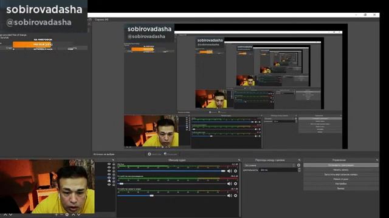Click the audio mixer panel title

(x=177, y=160)
